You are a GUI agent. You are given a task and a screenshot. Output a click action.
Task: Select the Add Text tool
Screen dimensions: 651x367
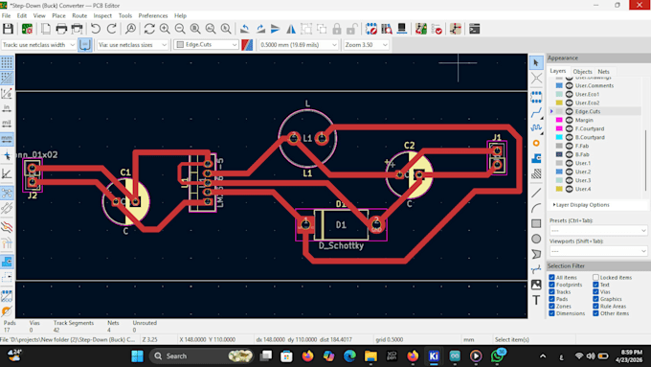pyautogui.click(x=536, y=300)
